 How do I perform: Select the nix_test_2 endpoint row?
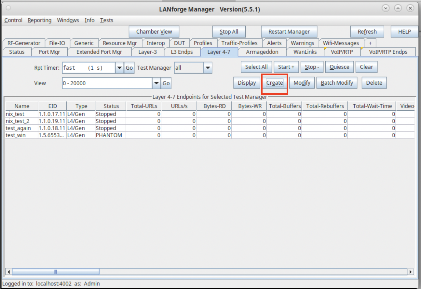[x=210, y=121]
